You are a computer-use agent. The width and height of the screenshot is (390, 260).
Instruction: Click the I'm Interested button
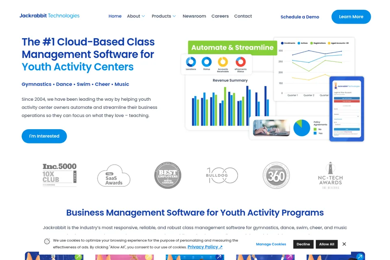click(x=44, y=136)
